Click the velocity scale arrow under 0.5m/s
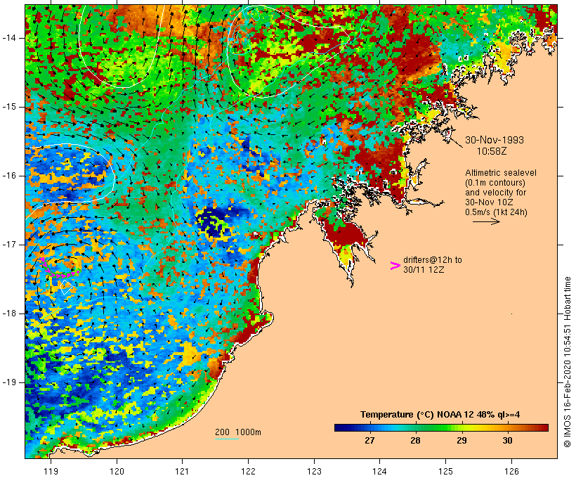 (486, 221)
